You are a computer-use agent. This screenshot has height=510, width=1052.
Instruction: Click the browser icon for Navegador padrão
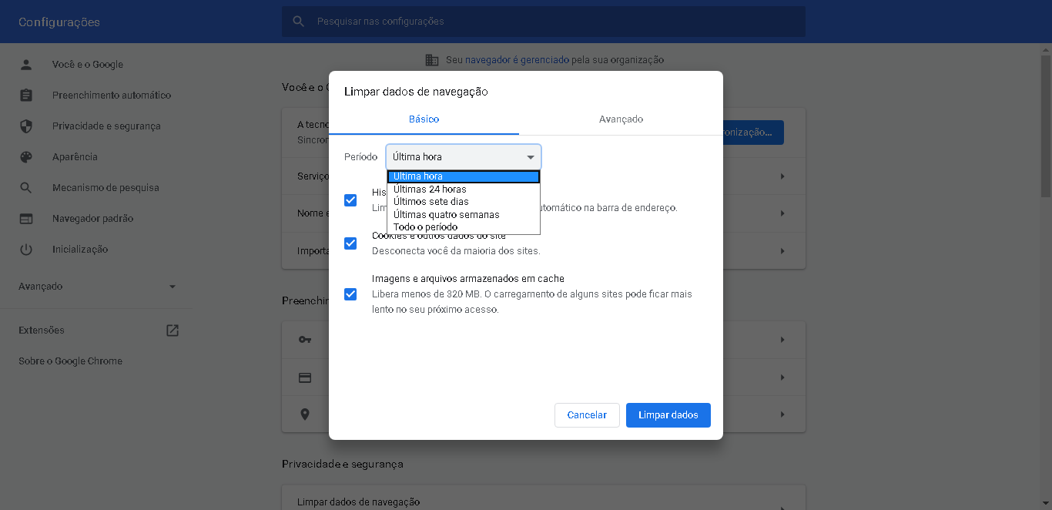26,219
